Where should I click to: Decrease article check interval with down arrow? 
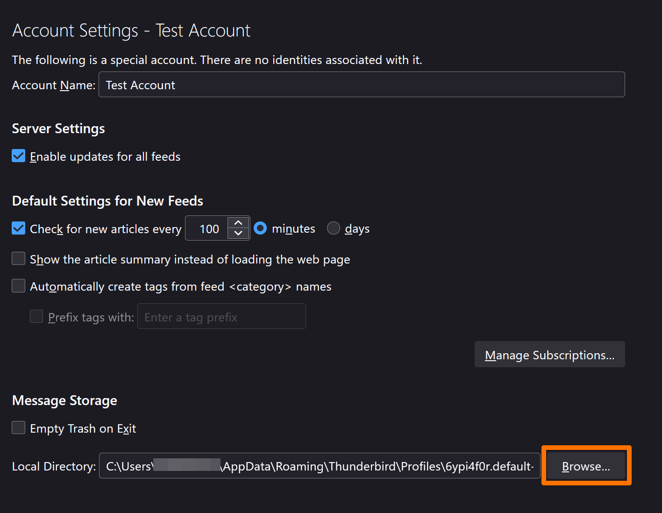point(238,233)
